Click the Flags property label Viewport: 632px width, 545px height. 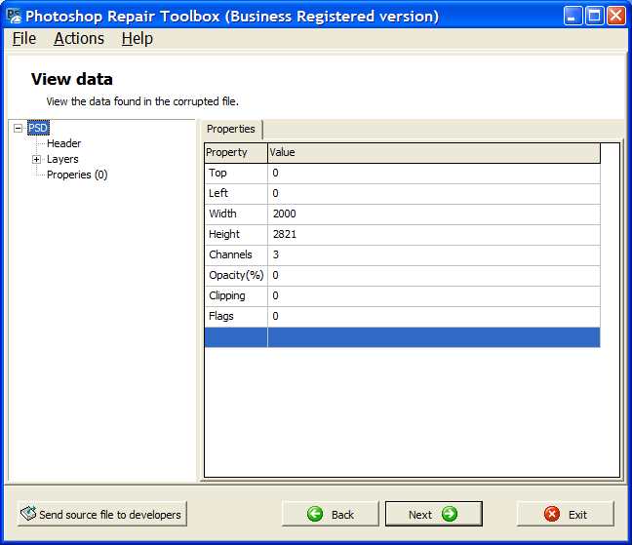(220, 316)
